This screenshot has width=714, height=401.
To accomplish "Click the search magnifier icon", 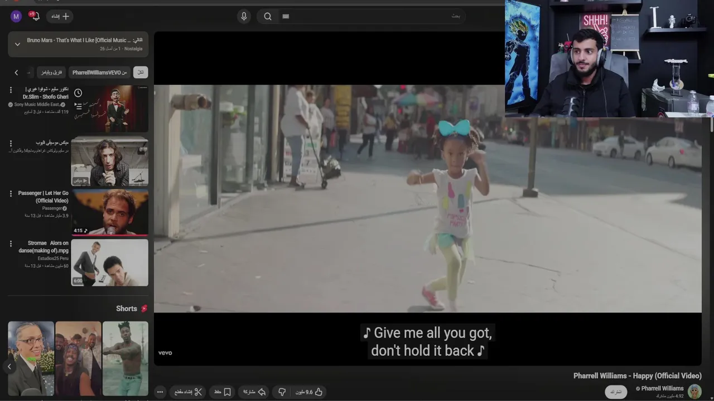I will (268, 16).
